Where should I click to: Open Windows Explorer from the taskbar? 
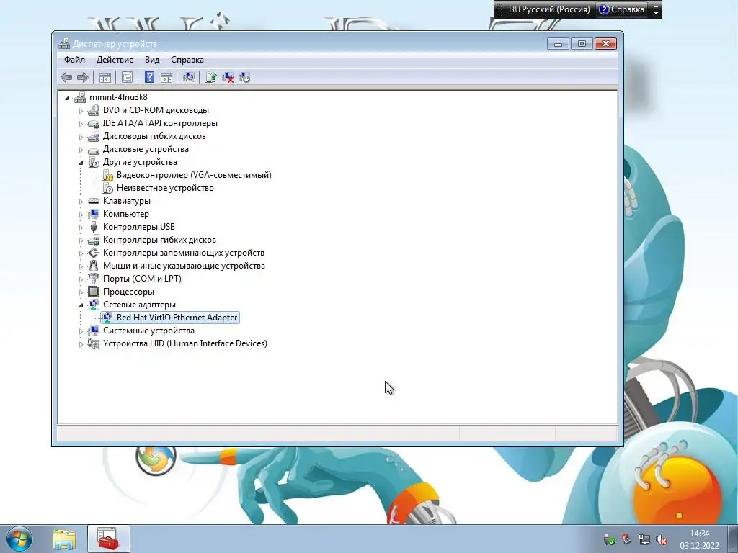[64, 539]
